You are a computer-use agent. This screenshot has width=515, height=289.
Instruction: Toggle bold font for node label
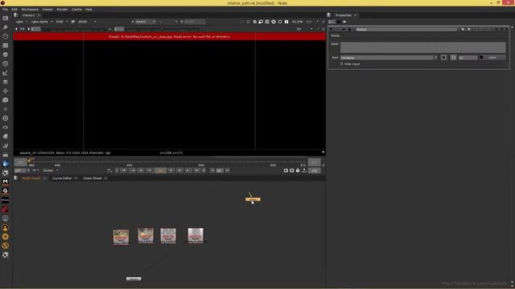pyautogui.click(x=443, y=57)
